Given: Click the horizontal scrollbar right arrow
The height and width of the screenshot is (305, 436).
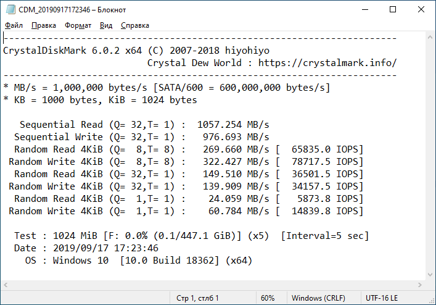Looking at the screenshot, I should click(x=420, y=285).
